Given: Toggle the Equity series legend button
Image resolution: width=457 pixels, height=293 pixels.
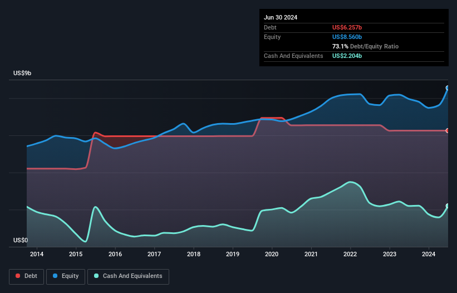Looking at the screenshot, I should click(x=66, y=276).
